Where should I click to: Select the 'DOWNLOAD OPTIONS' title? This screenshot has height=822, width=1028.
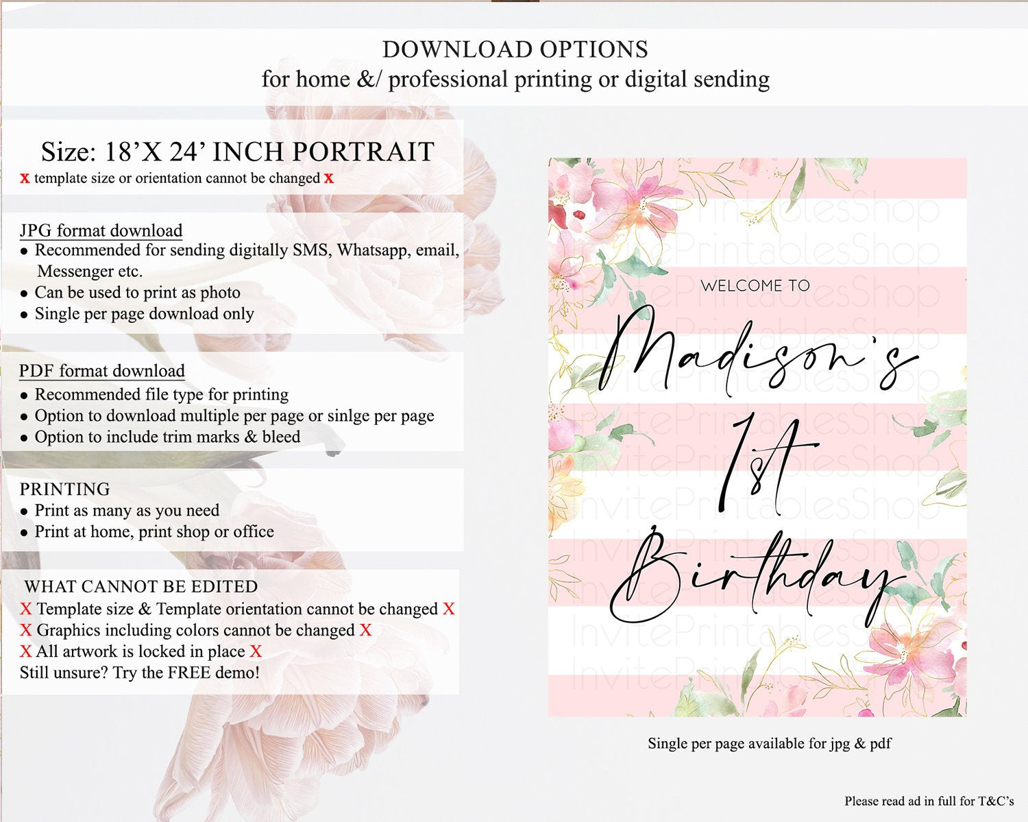[x=515, y=49]
